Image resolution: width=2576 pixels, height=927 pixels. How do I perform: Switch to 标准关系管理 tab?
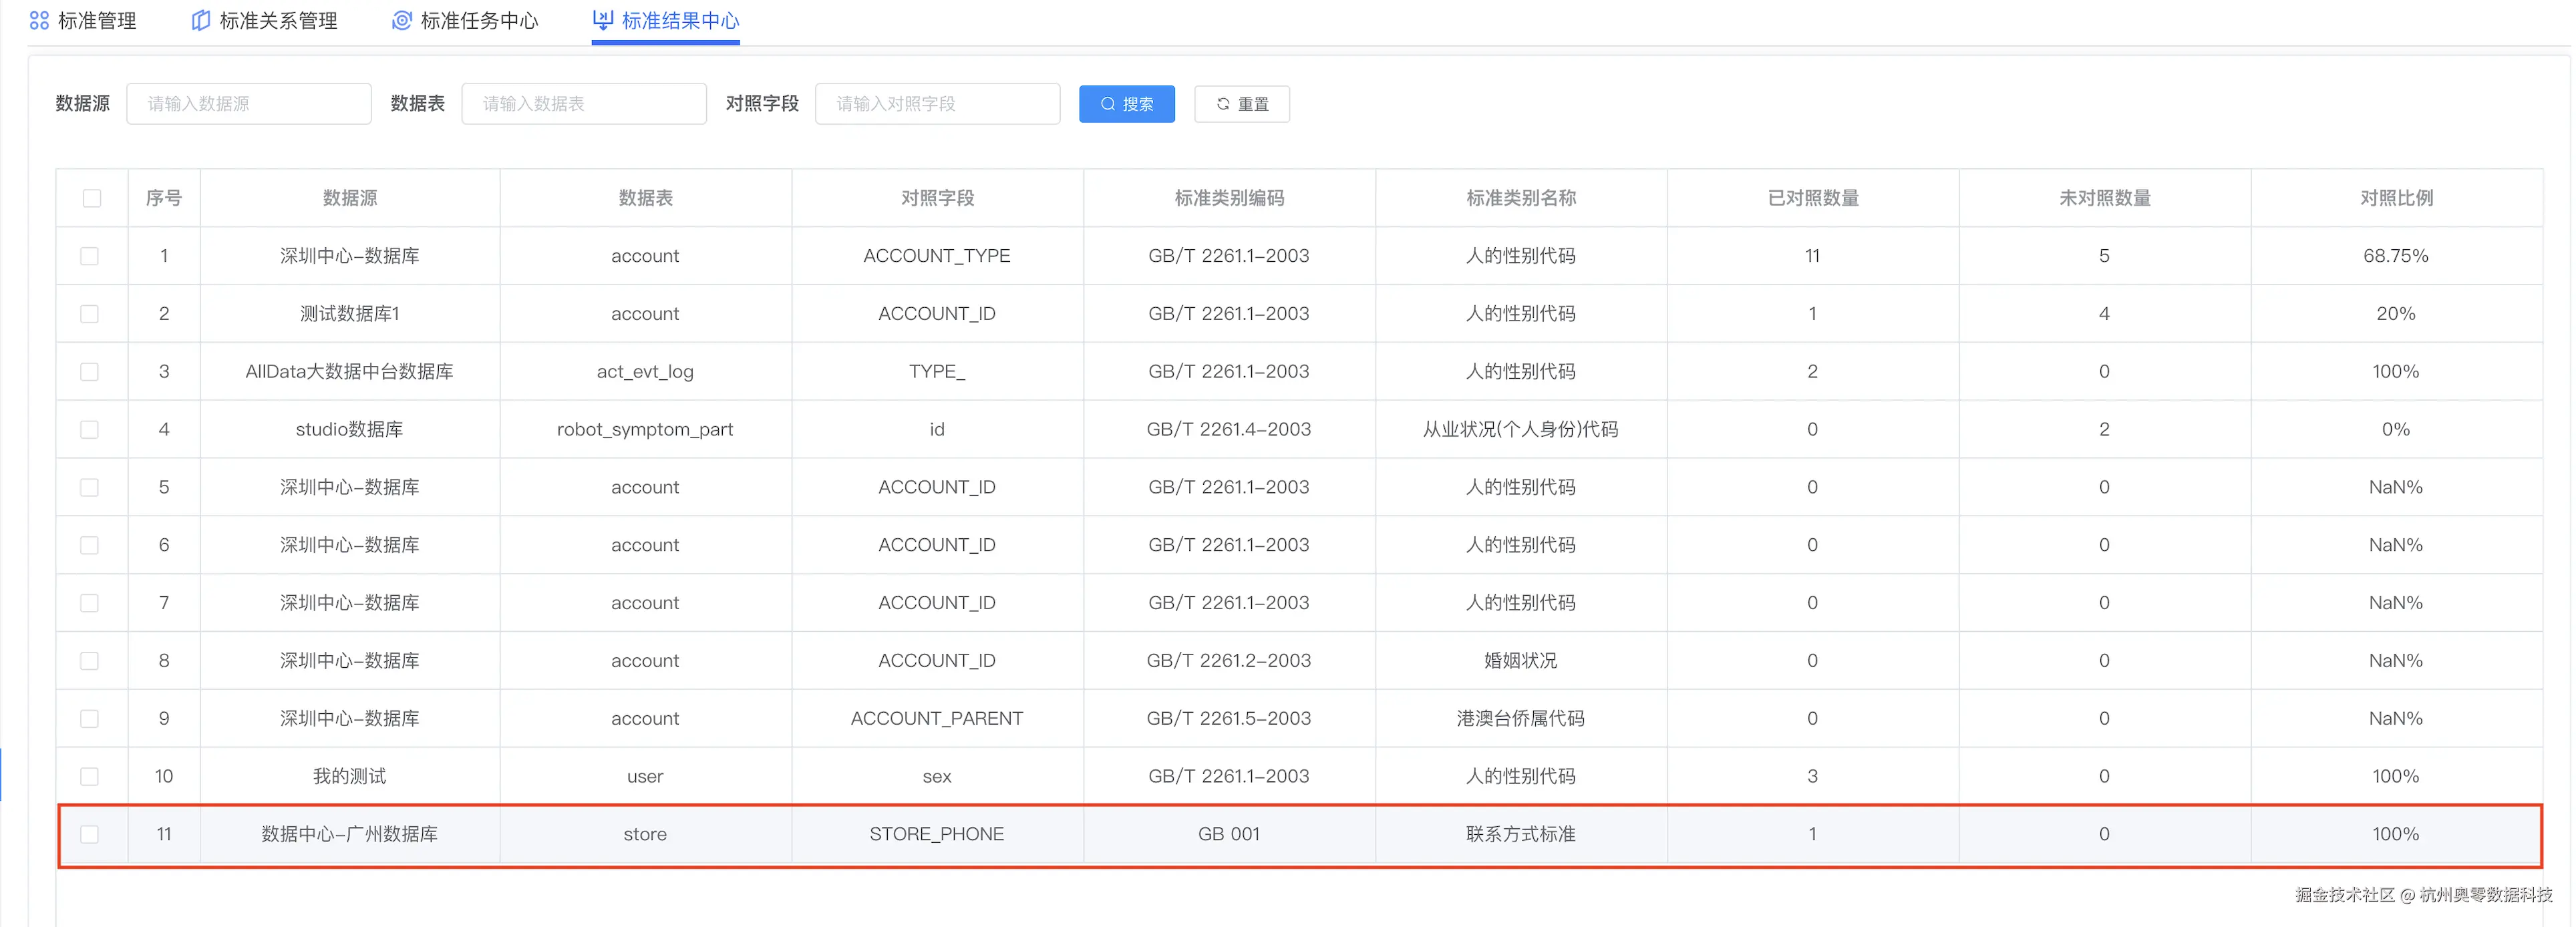tap(265, 20)
